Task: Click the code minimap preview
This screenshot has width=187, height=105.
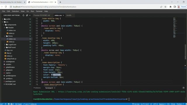Action: [x=175, y=27]
